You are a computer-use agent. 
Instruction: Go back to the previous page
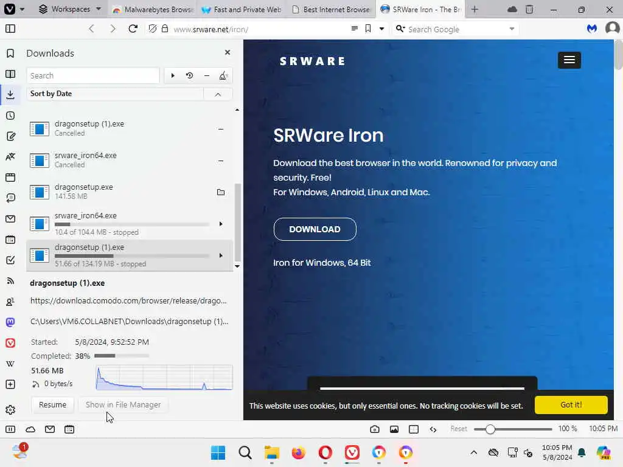(x=91, y=29)
